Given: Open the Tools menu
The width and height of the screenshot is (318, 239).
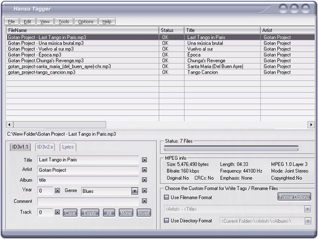Looking at the screenshot, I should click(64, 22).
